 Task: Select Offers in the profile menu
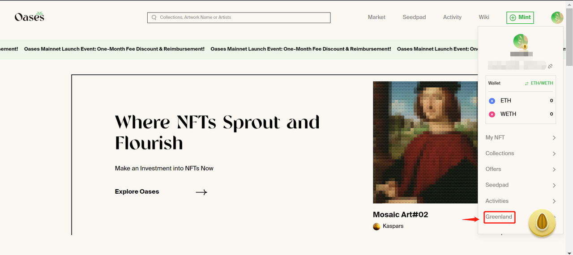[493, 169]
